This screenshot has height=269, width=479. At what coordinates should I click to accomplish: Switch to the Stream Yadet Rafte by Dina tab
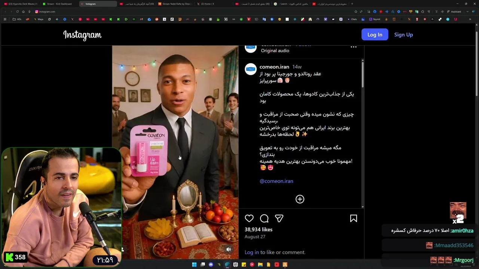coord(174,4)
